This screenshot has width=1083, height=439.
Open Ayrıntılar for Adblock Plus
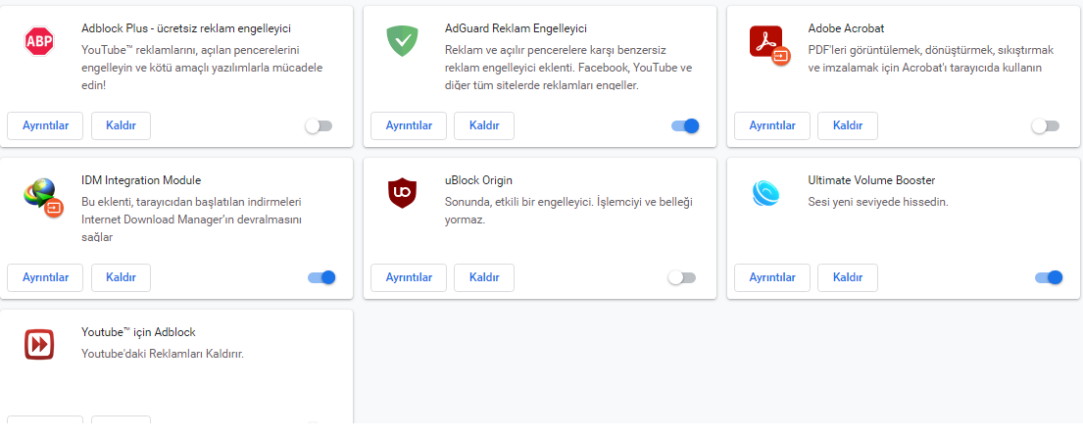[45, 126]
